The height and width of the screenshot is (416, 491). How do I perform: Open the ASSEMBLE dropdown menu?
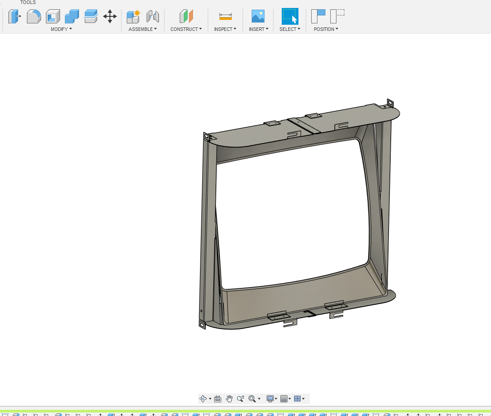[143, 29]
